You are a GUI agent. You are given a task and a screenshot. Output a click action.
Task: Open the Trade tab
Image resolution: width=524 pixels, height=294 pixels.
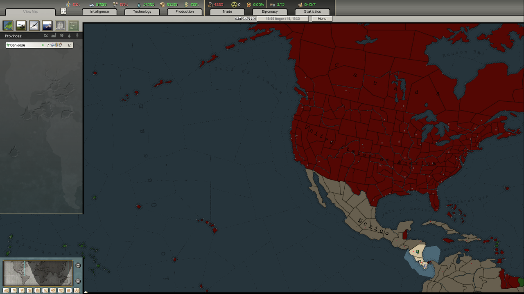(x=227, y=11)
